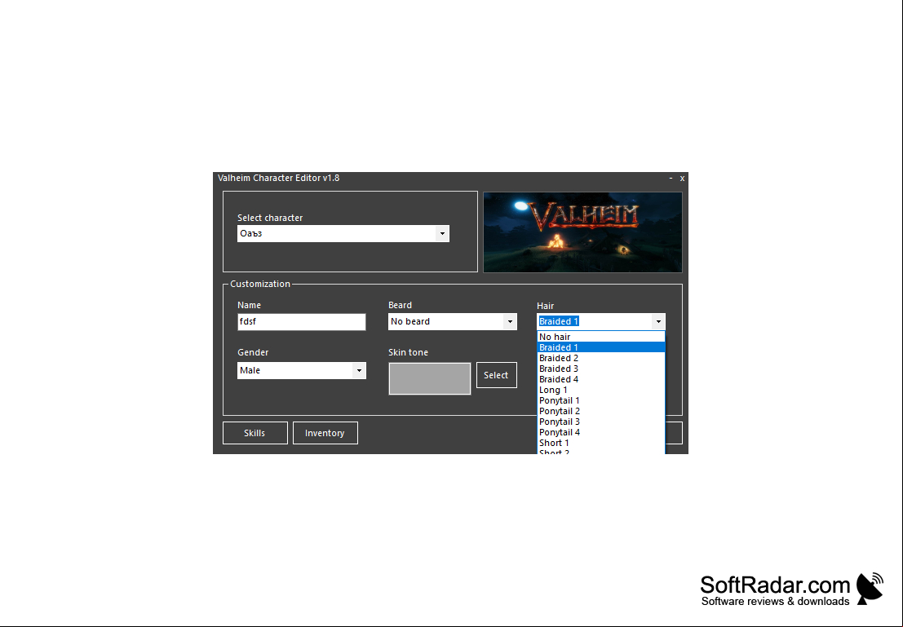Open the Gender dropdown
The width and height of the screenshot is (903, 627).
pos(301,370)
